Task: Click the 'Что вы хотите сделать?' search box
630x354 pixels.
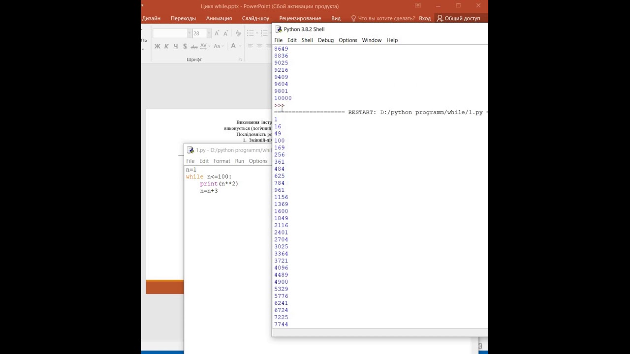Action: [x=383, y=18]
